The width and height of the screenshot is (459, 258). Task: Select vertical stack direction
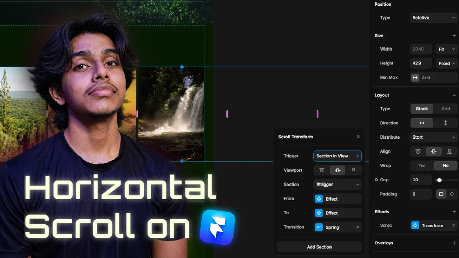(445, 123)
